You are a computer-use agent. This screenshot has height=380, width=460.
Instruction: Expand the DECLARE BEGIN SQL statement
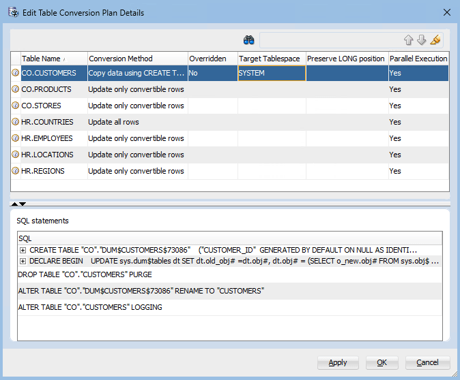click(23, 261)
